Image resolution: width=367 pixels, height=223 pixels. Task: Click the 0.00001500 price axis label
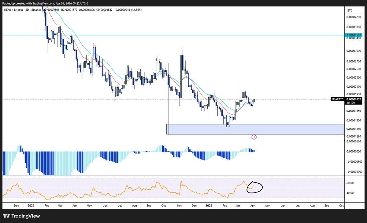coord(353,120)
